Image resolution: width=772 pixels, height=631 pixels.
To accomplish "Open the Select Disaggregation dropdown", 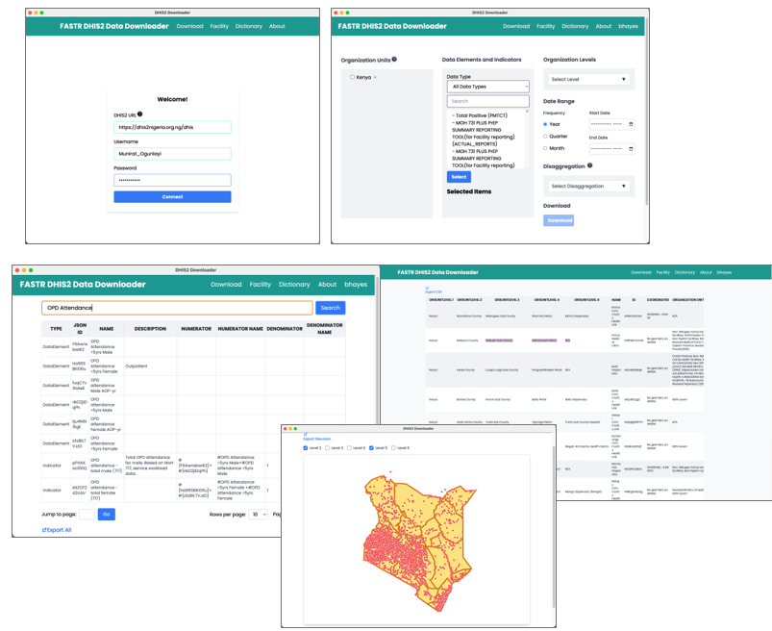I will coord(588,187).
